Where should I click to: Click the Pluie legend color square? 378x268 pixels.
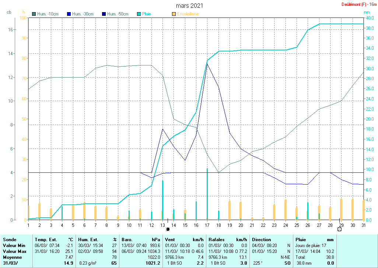[x=139, y=14]
